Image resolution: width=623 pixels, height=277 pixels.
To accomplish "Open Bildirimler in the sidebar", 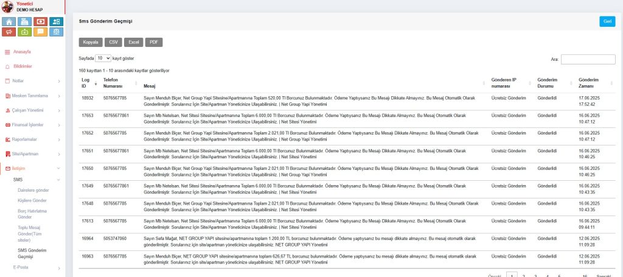I will click(x=23, y=66).
